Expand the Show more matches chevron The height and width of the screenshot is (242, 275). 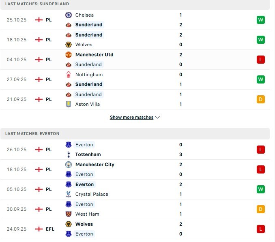[158, 118]
